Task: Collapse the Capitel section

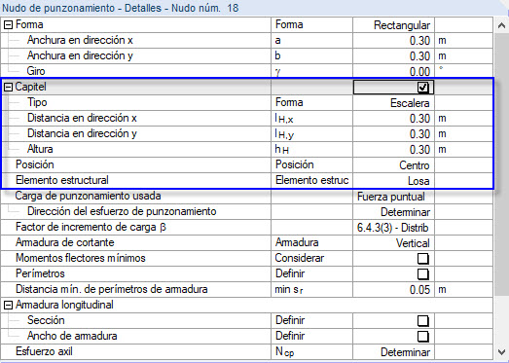Action: tap(9, 87)
